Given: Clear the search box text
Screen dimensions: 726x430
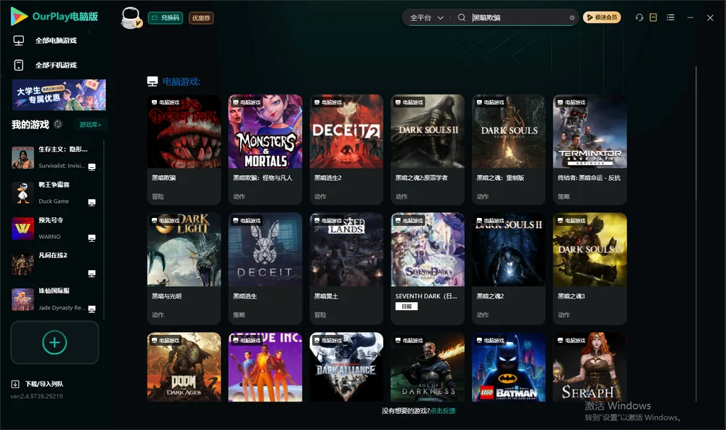Looking at the screenshot, I should [x=572, y=18].
